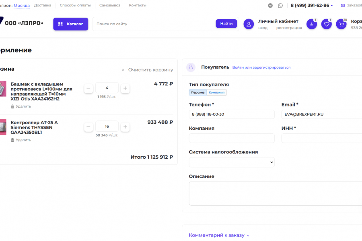The image size is (362, 241).
Task: Select buyer type Персона
Action: (x=198, y=92)
